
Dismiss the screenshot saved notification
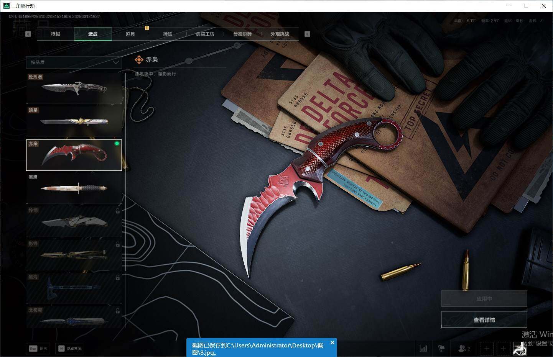pyautogui.click(x=332, y=342)
